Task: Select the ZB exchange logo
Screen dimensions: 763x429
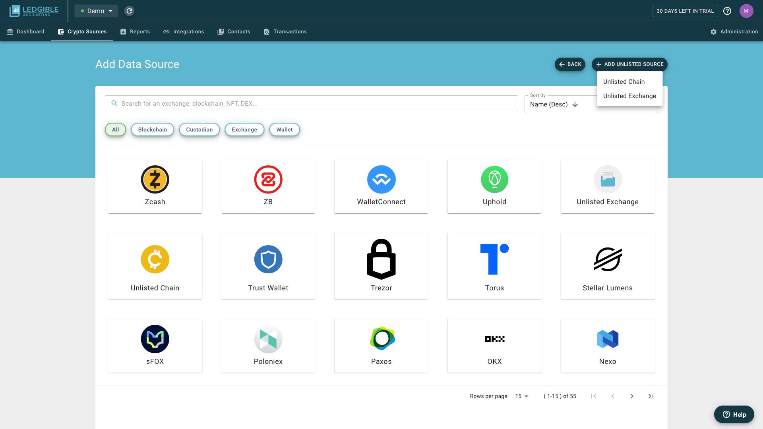Action: pos(268,180)
